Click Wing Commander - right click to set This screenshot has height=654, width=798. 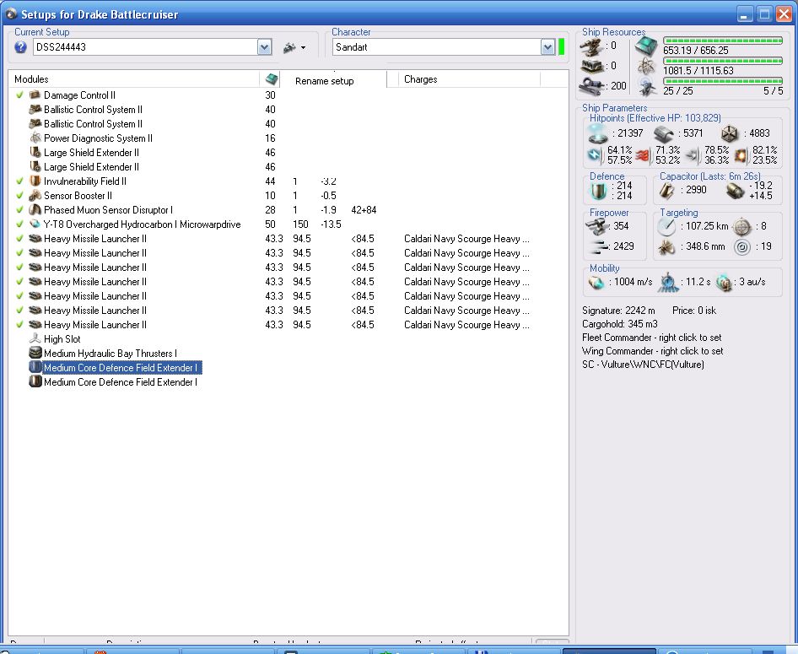pyautogui.click(x=652, y=351)
